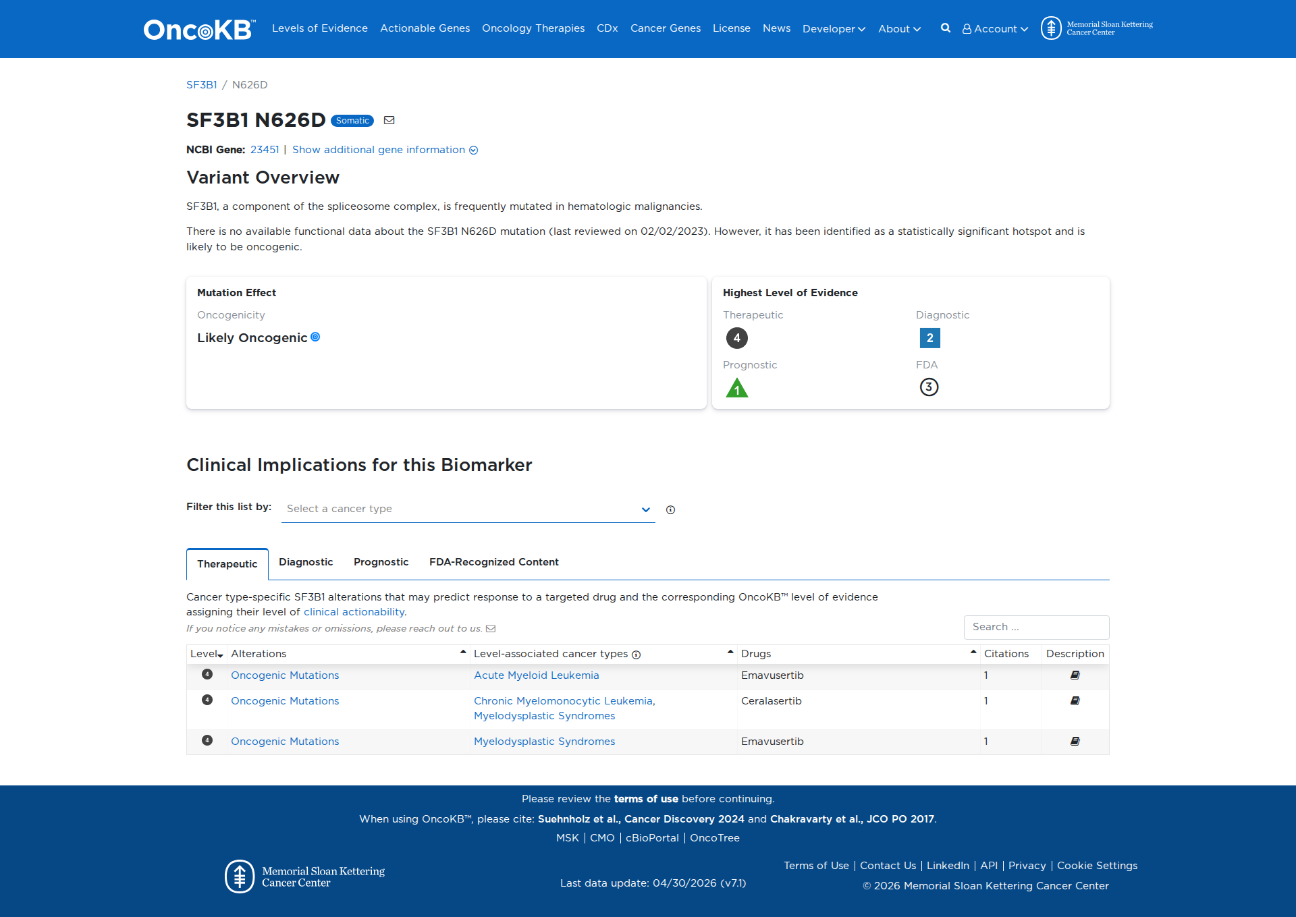
Task: Sort by Level-associated cancer types column
Action: point(603,654)
